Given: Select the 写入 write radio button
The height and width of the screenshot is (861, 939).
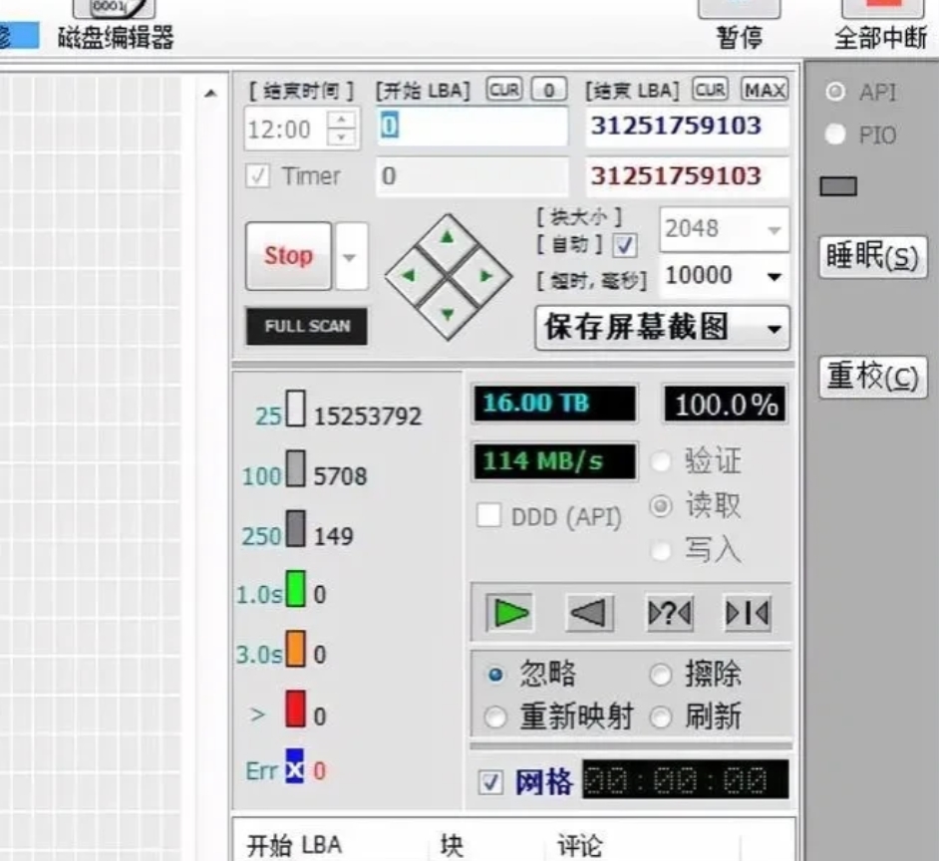Looking at the screenshot, I should point(661,551).
